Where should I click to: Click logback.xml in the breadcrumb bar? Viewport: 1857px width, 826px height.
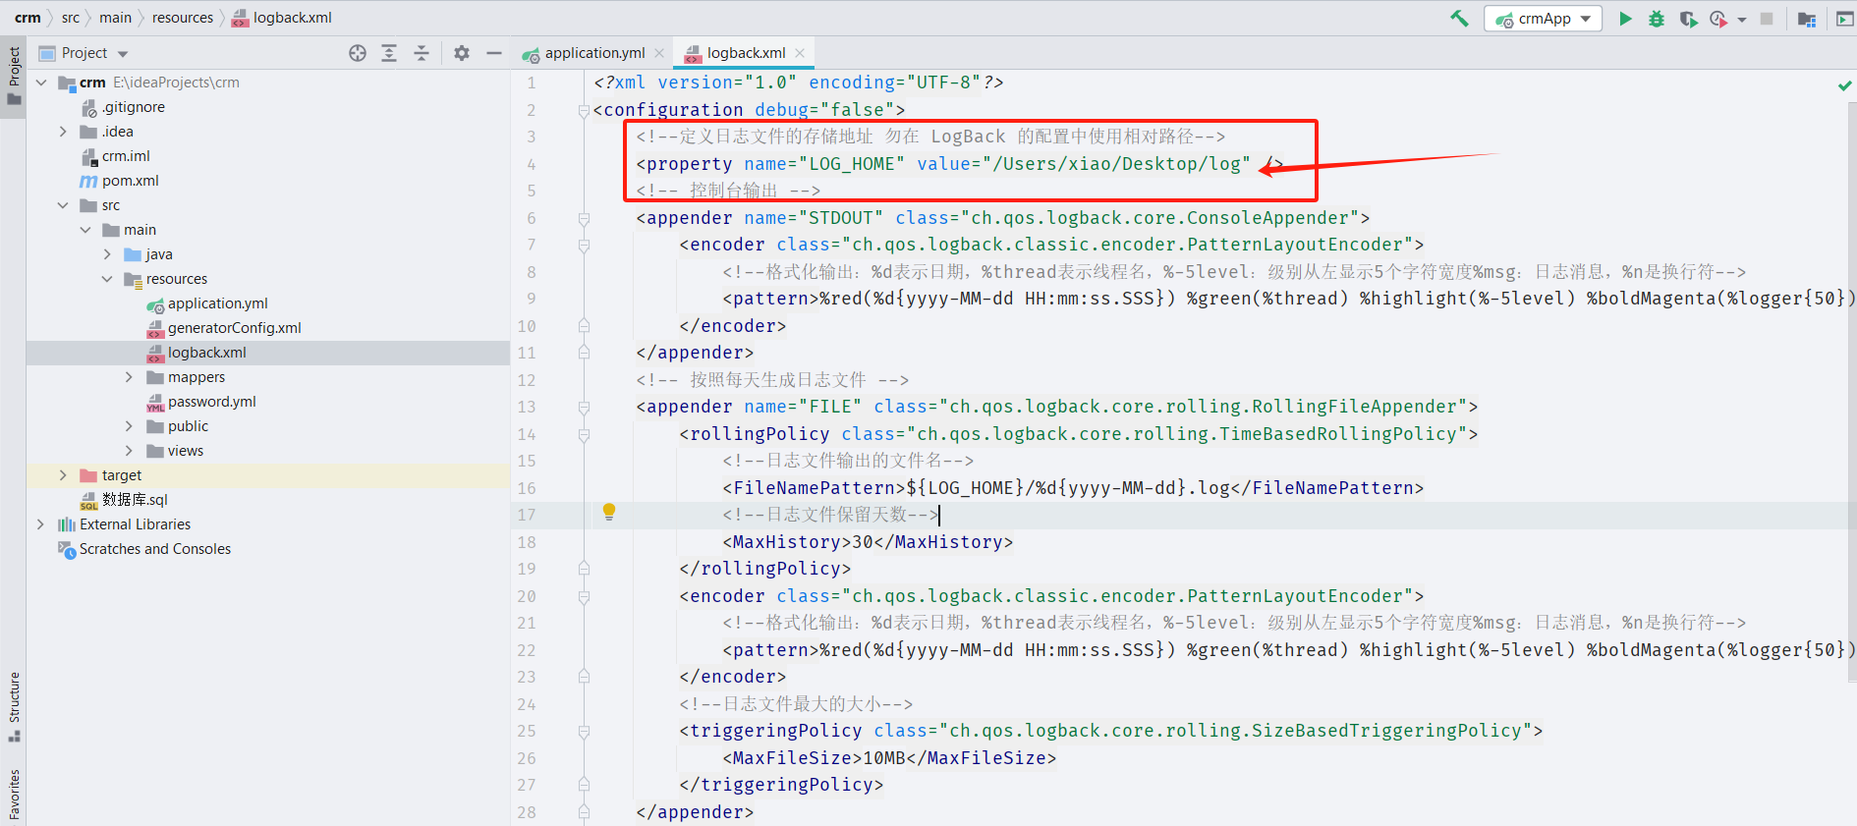coord(282,18)
